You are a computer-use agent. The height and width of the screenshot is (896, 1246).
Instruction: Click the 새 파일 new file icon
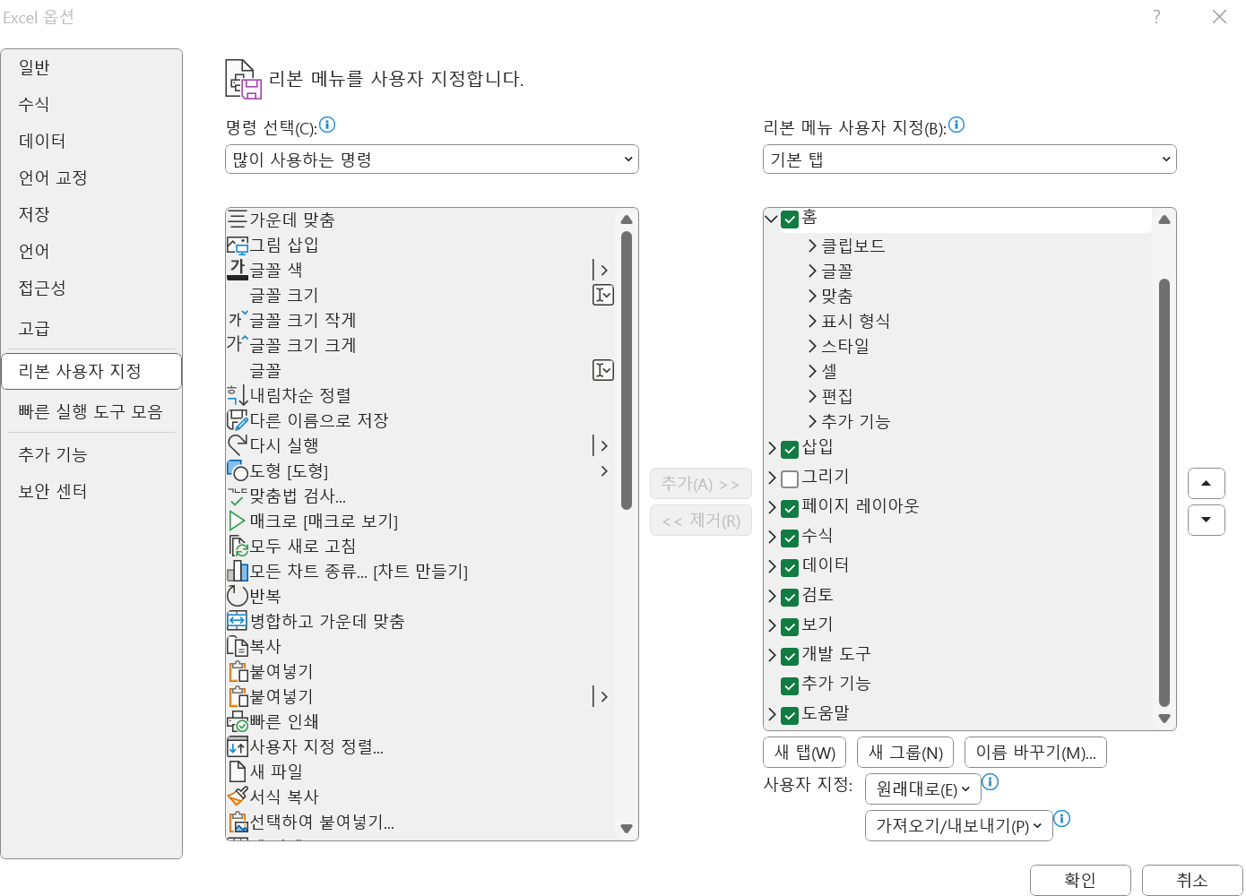238,771
